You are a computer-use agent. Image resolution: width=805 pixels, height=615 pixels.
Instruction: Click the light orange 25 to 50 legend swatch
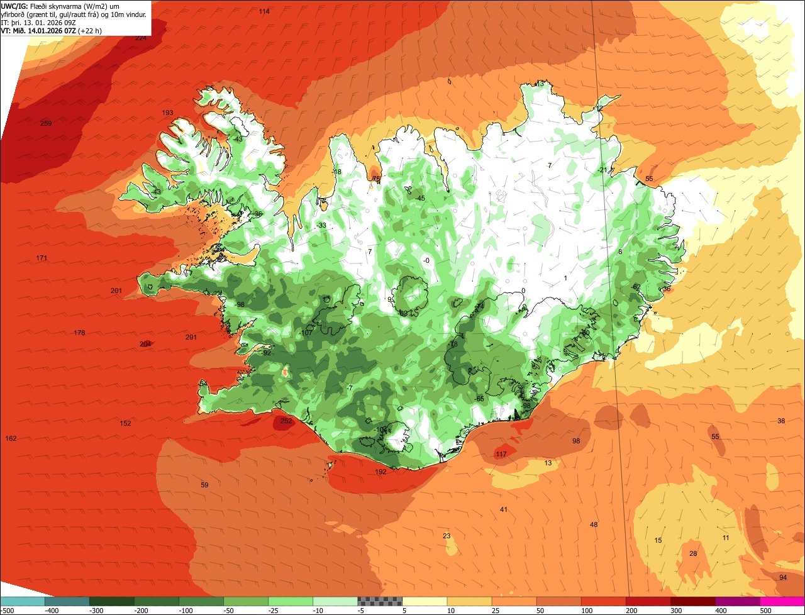[514, 601]
